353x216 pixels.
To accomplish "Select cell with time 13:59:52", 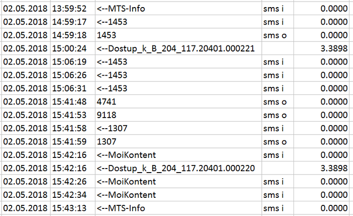I will 72,9.
